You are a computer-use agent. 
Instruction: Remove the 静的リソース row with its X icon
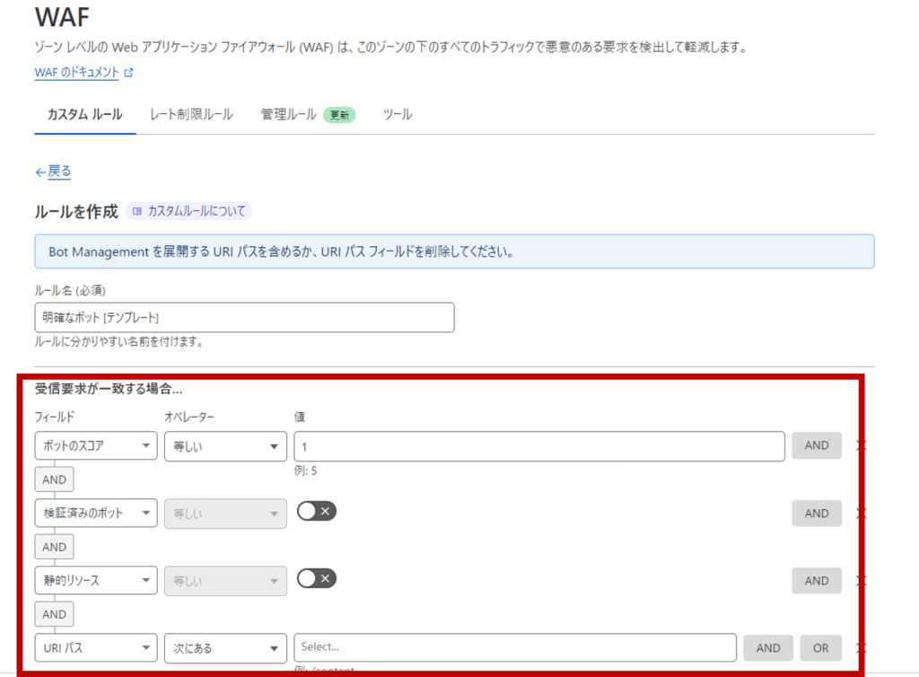(x=862, y=581)
